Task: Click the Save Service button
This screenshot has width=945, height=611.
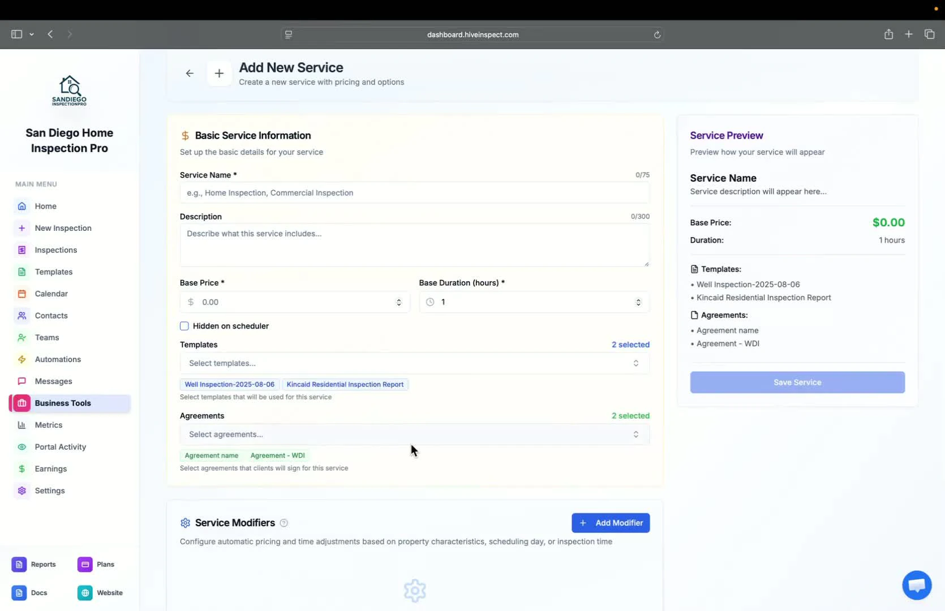Action: pos(797,382)
